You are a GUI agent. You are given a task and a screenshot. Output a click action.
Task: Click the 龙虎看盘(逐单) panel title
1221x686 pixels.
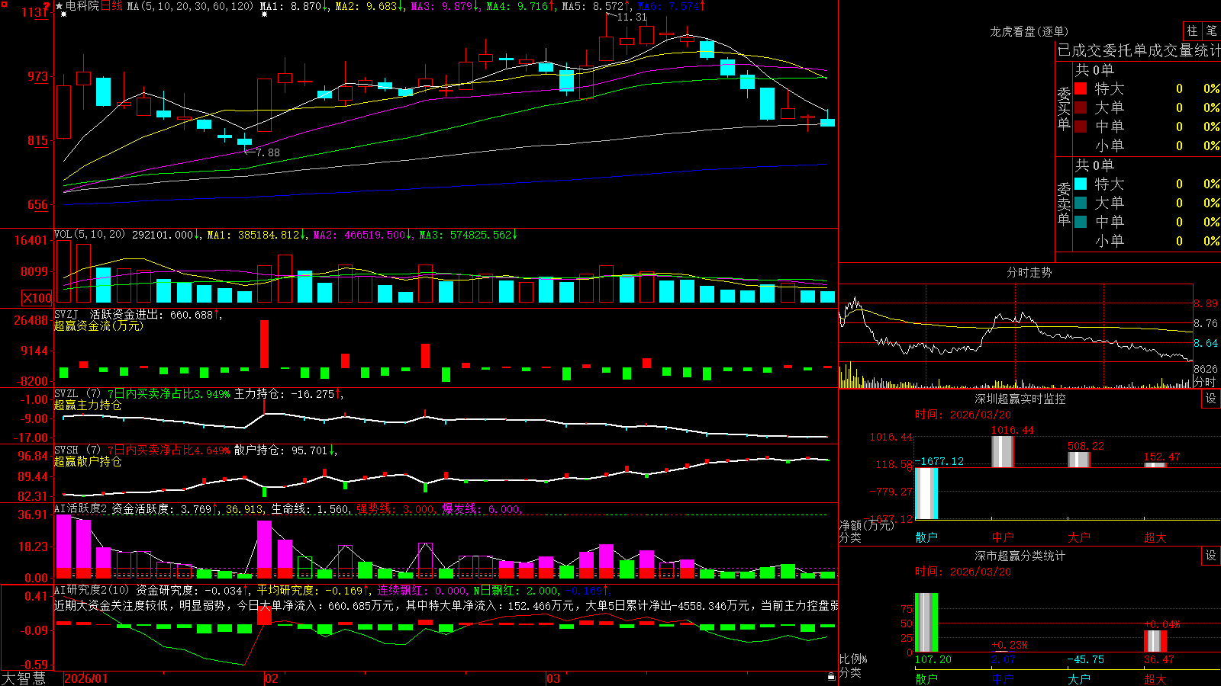[x=1029, y=31]
